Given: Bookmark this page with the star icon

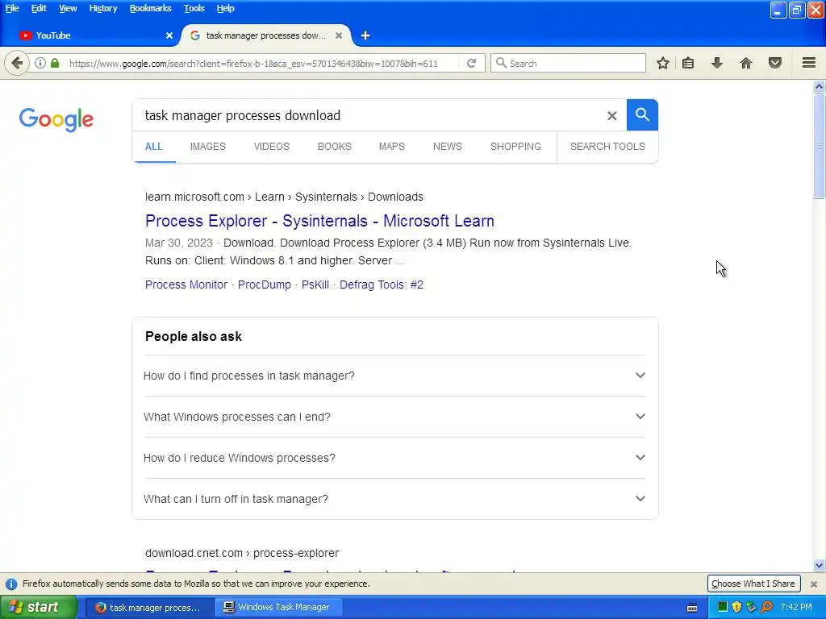Looking at the screenshot, I should (x=663, y=63).
